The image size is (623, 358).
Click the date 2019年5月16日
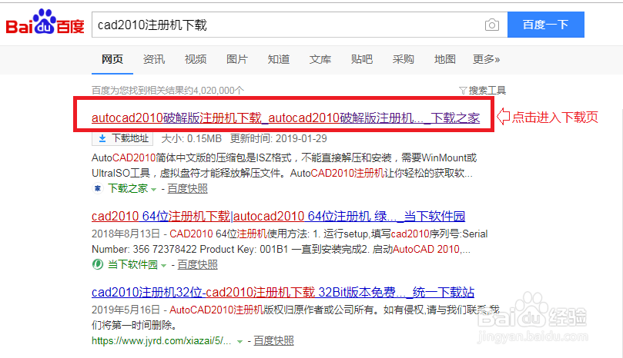126,310
